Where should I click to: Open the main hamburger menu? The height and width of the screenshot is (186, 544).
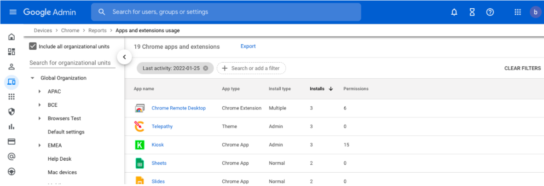(13, 12)
